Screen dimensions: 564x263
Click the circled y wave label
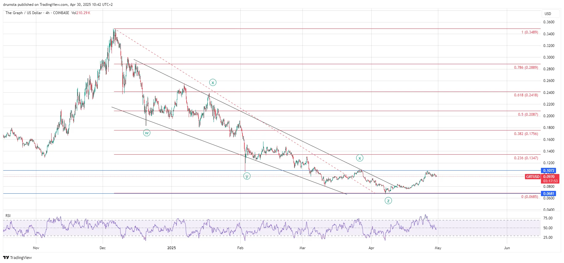247,176
